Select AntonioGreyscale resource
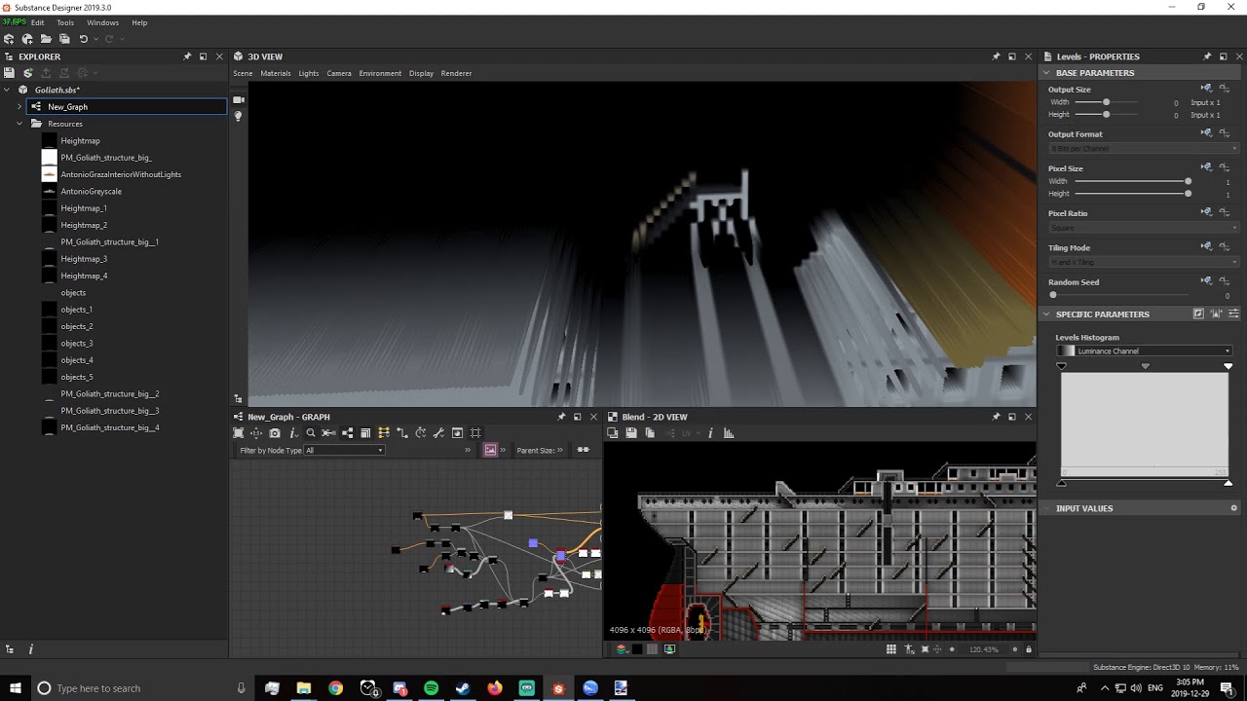This screenshot has width=1247, height=701. 91,192
